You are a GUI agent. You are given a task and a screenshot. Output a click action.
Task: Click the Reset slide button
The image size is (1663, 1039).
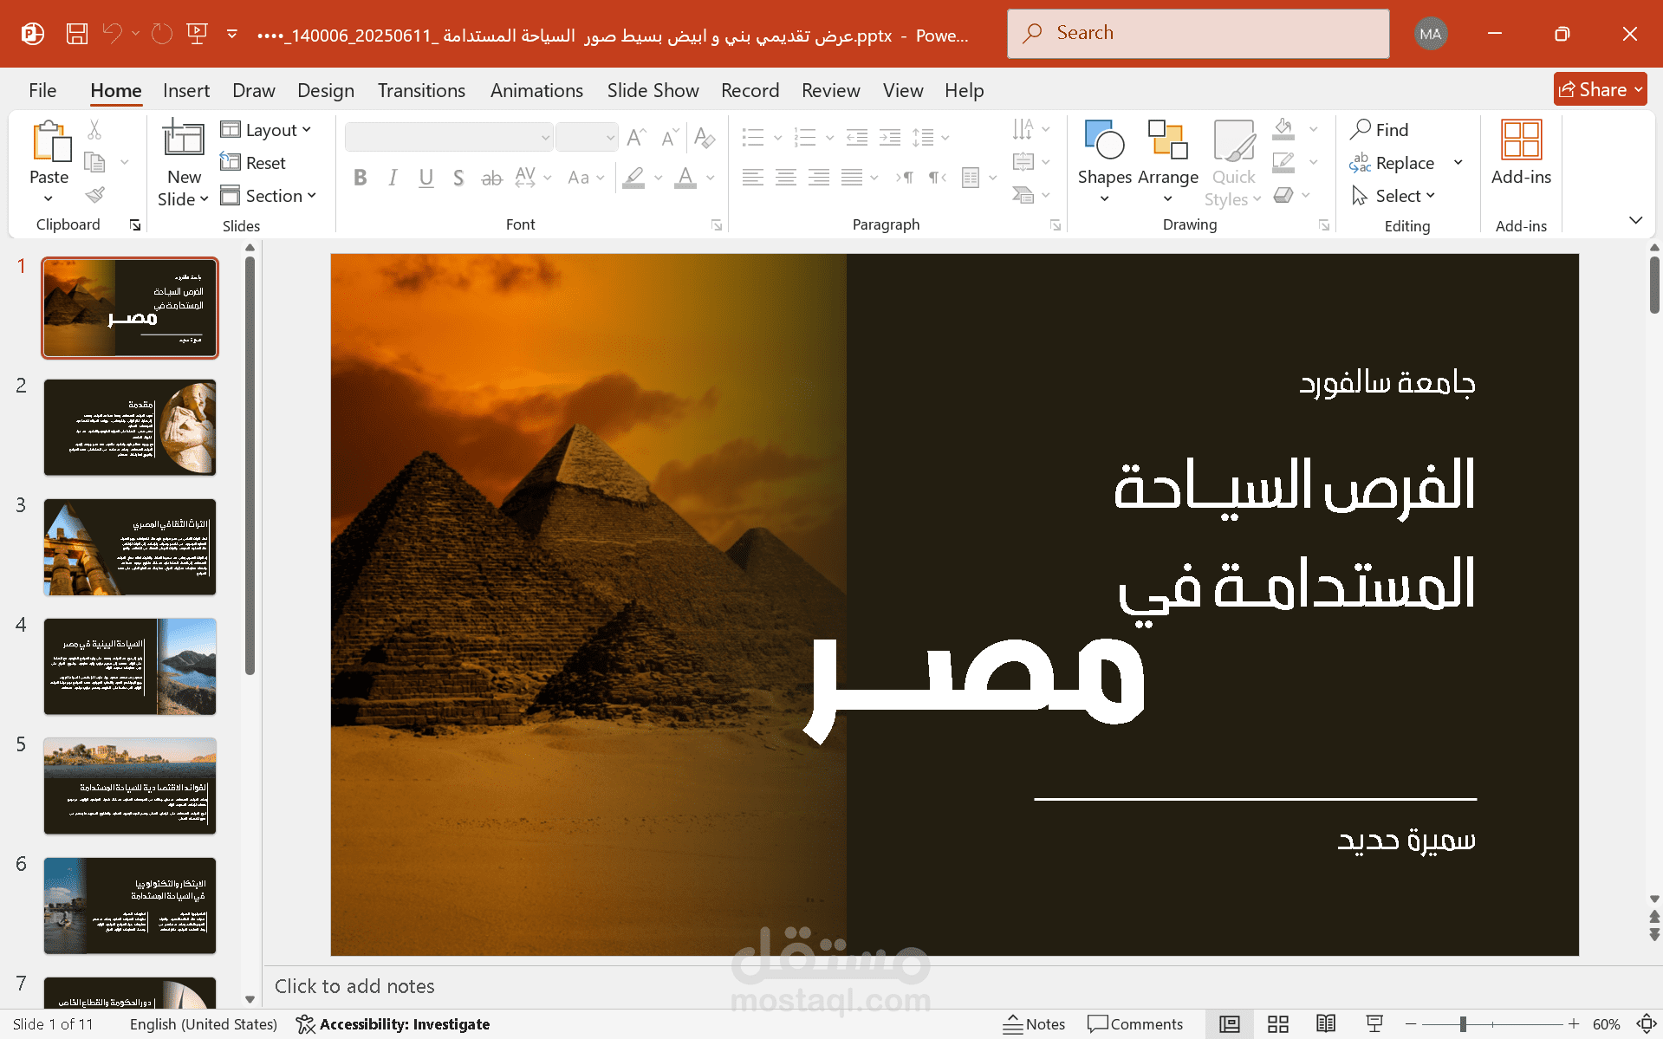[253, 163]
